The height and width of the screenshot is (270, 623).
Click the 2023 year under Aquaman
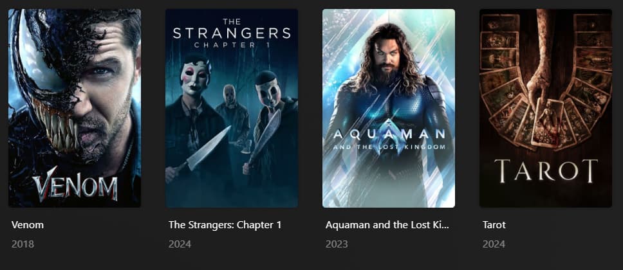pos(337,244)
